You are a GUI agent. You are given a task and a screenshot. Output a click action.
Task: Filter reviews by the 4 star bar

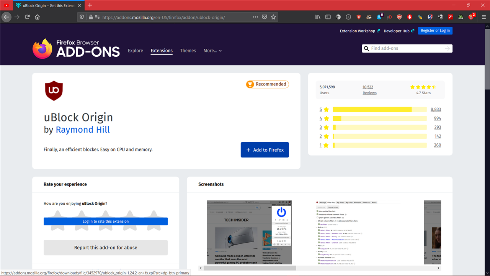380,118
